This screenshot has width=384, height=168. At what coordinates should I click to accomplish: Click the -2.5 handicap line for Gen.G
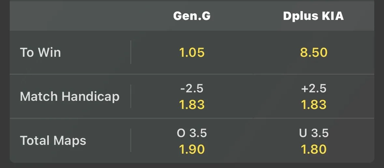click(x=192, y=89)
